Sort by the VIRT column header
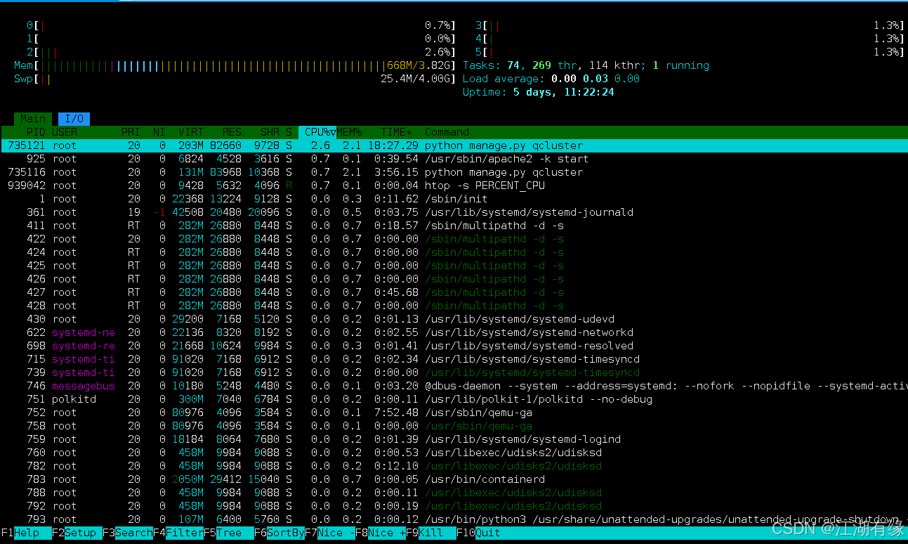The height and width of the screenshot is (544, 908). click(x=191, y=132)
